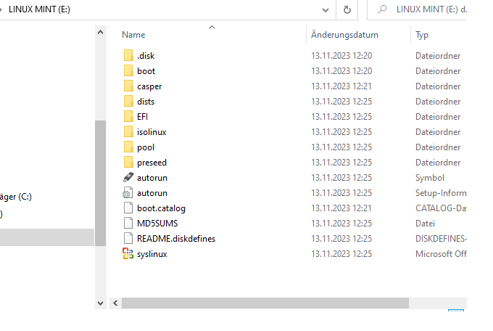Image resolution: width=493 pixels, height=331 pixels.
Task: Click "CATALOG-Da" type of boot.catalog
Action: click(441, 208)
